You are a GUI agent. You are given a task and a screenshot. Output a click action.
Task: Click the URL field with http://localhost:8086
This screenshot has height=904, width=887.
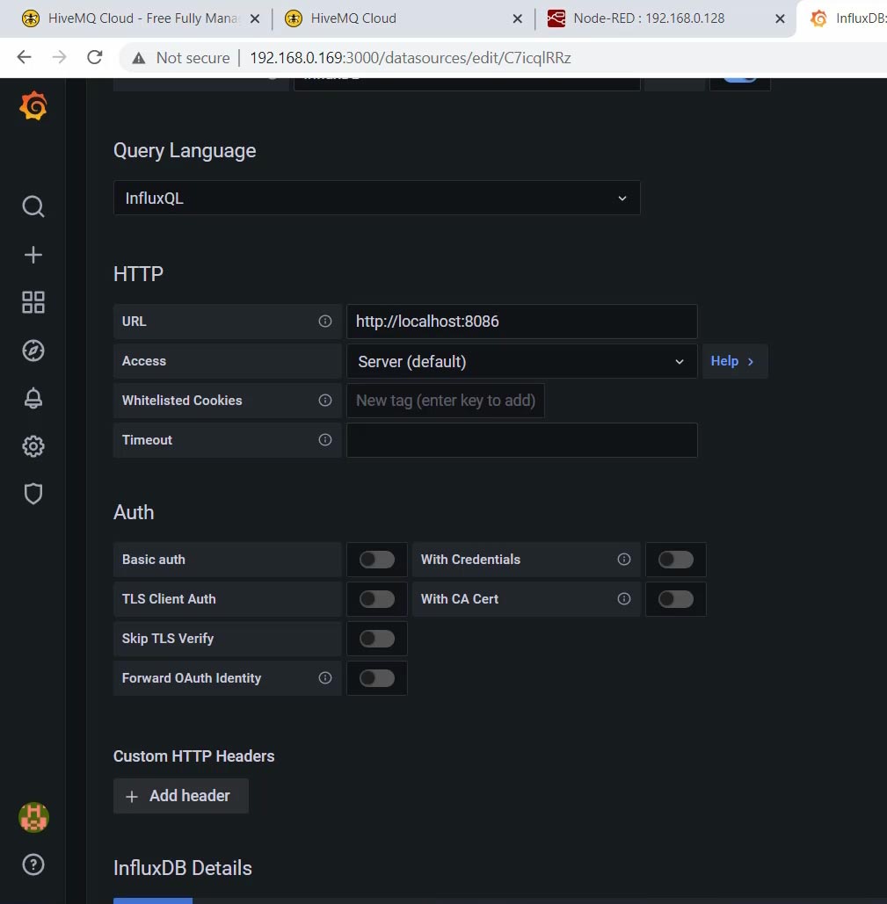[x=522, y=322]
